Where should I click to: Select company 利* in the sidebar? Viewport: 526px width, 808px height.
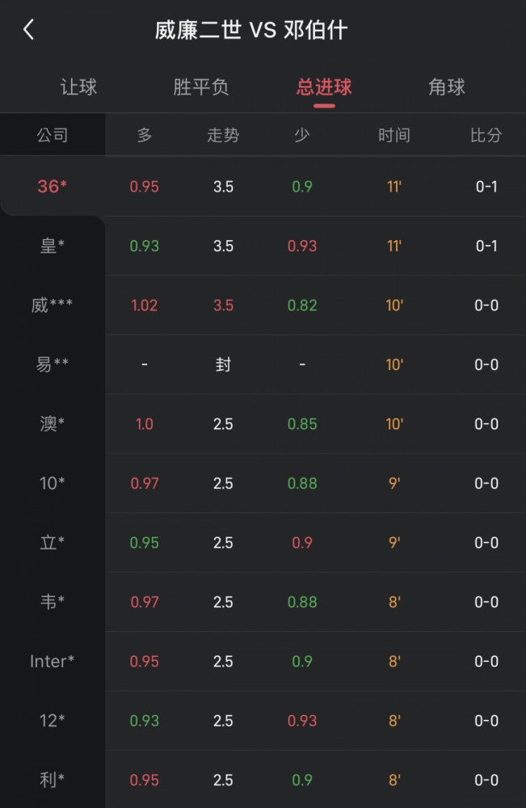click(x=52, y=780)
